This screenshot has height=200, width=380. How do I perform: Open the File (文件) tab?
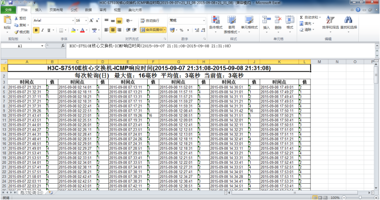(8, 10)
